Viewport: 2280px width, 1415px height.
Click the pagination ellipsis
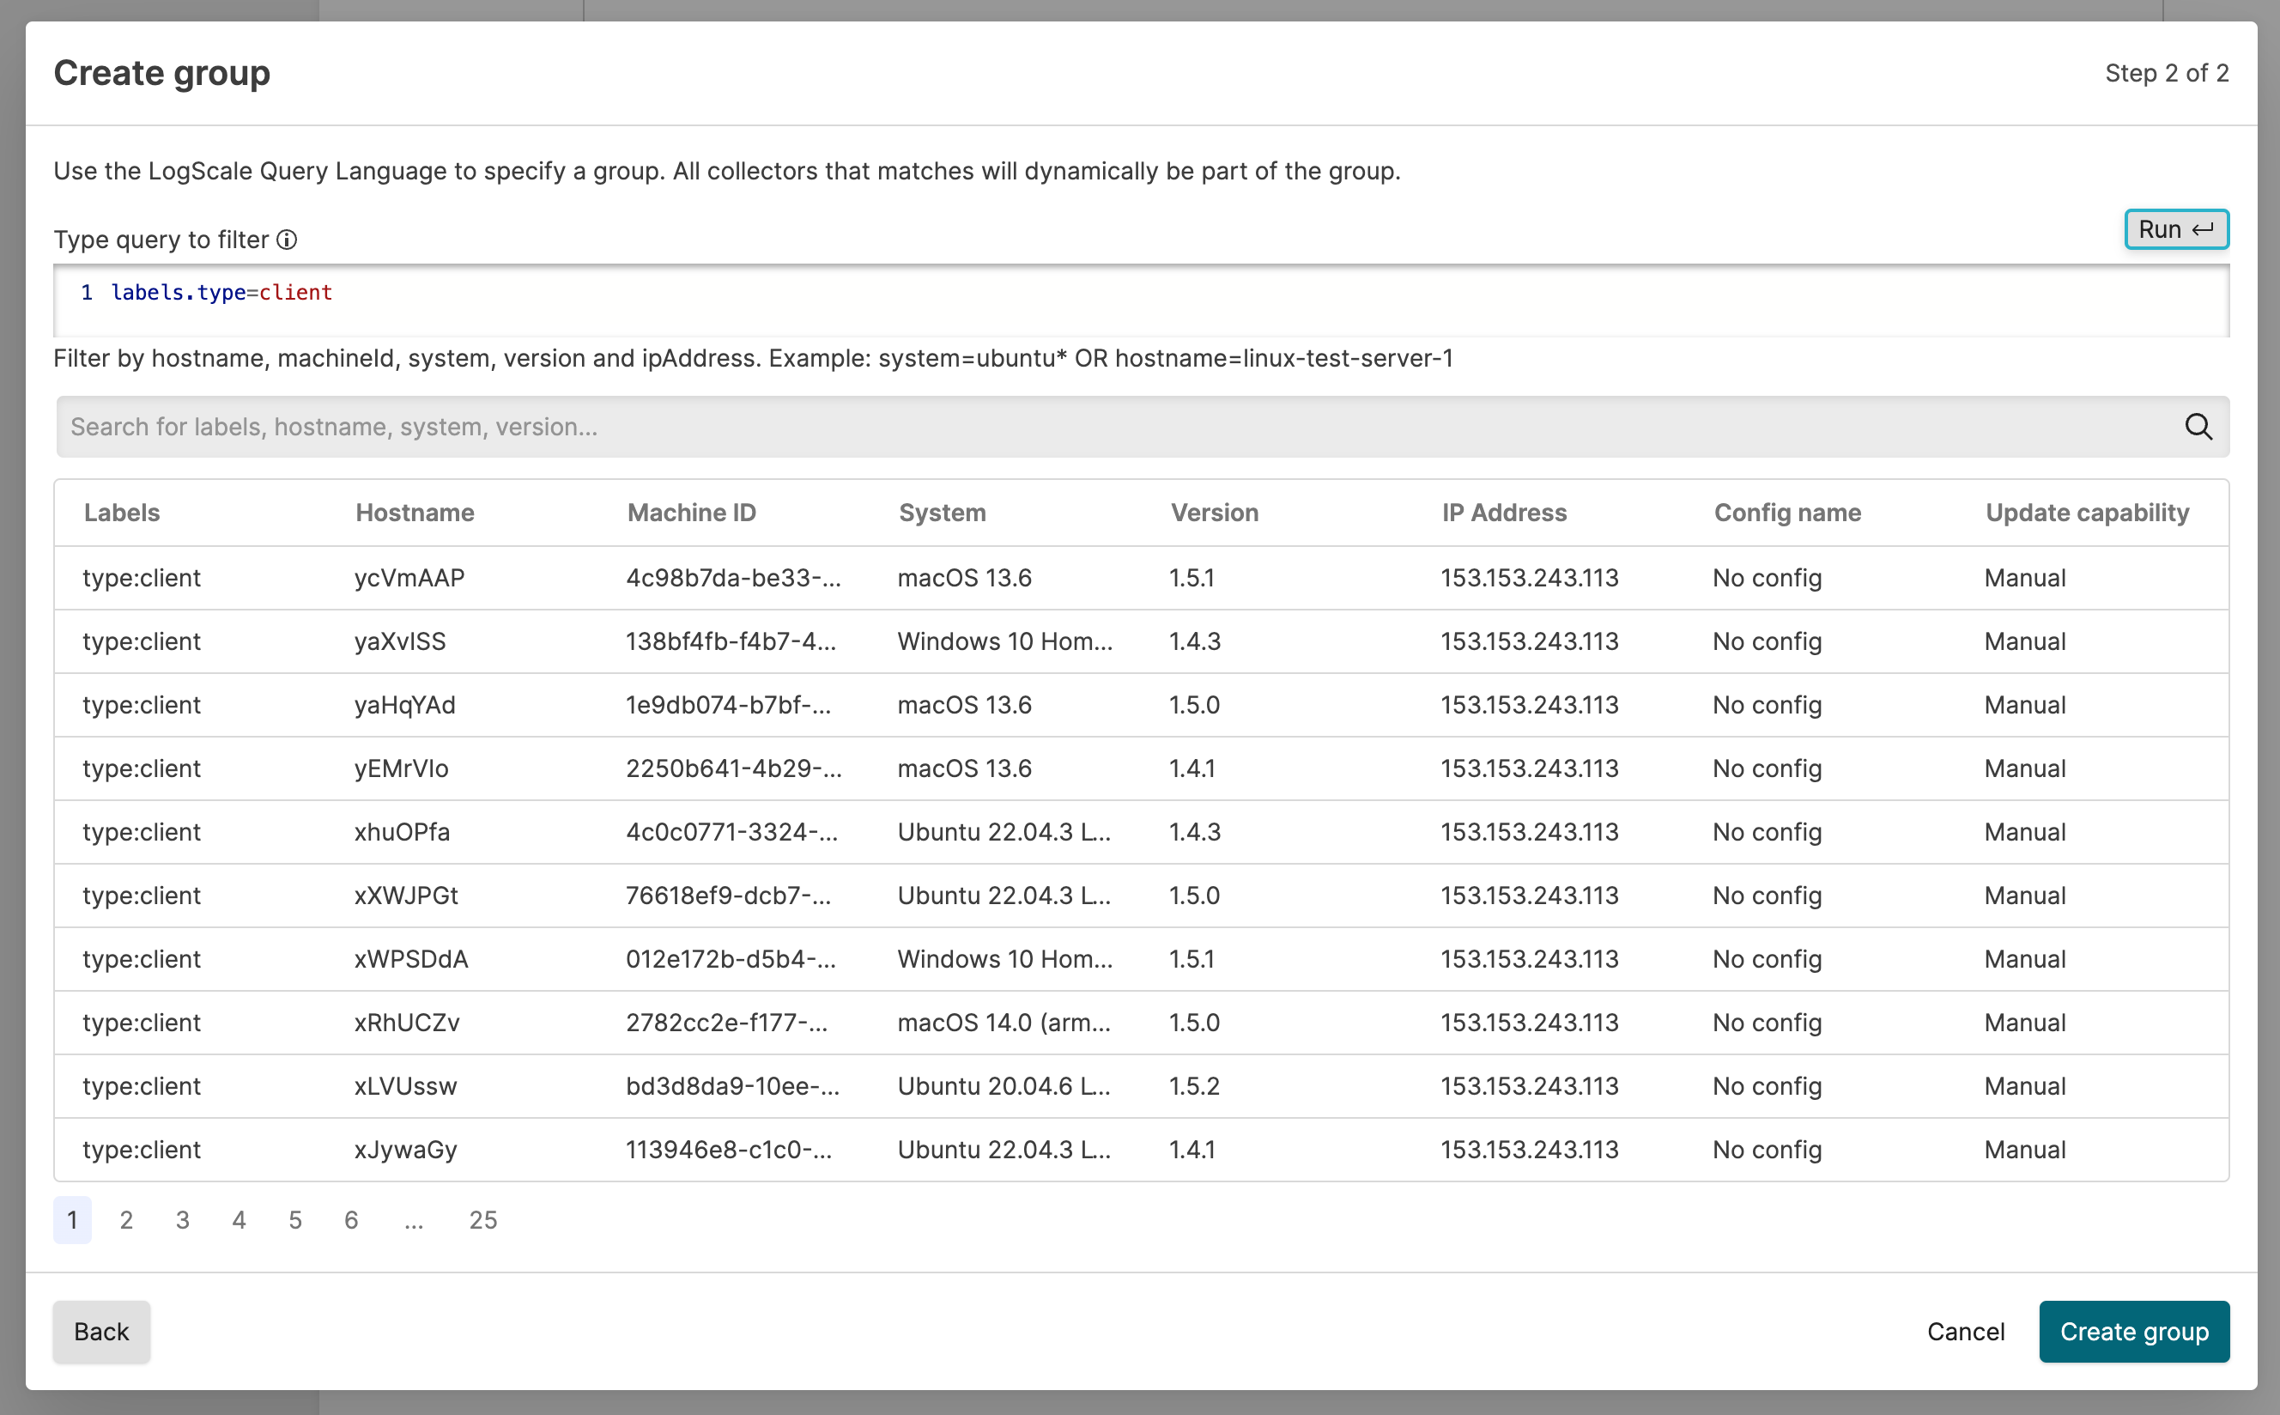[414, 1219]
